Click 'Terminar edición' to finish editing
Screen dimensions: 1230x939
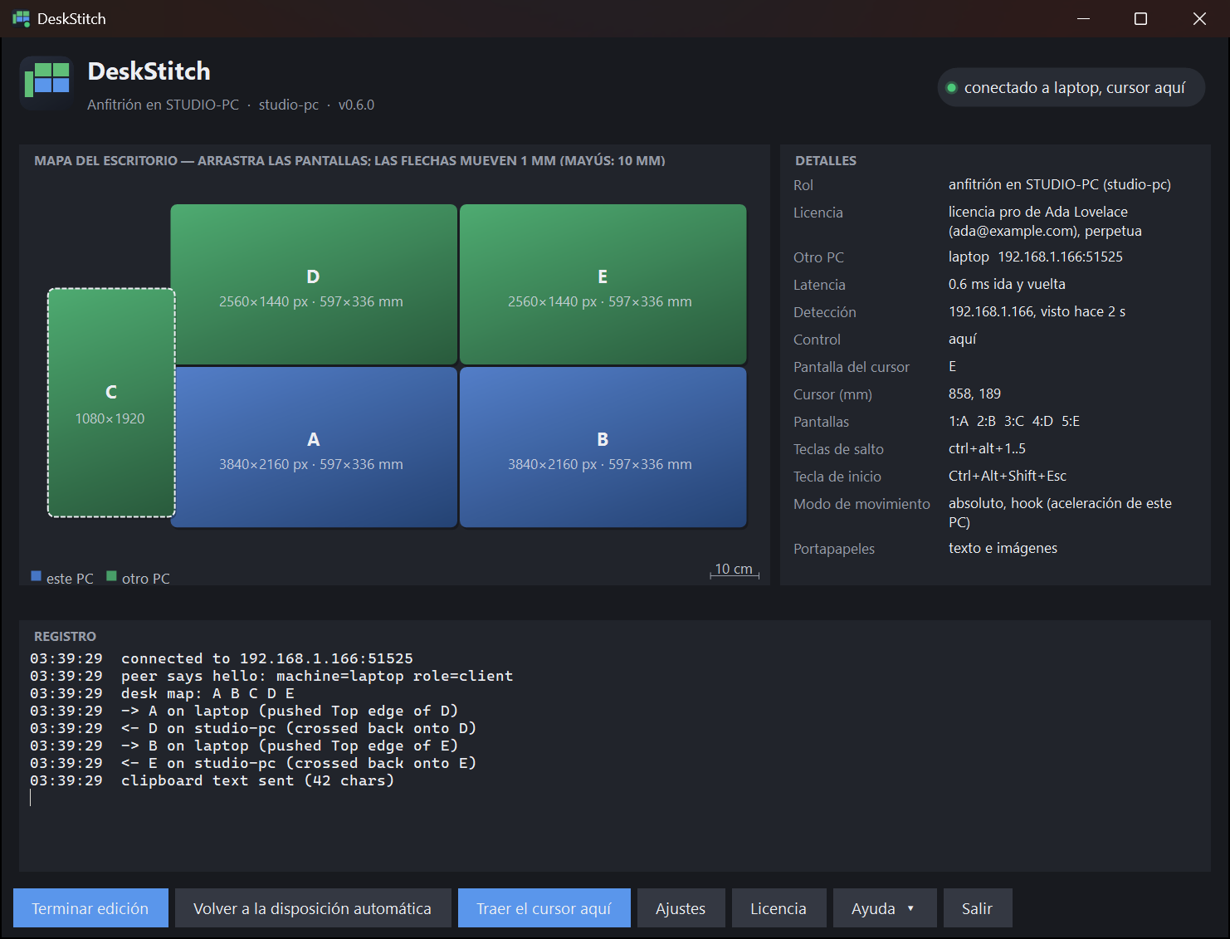[x=90, y=908]
